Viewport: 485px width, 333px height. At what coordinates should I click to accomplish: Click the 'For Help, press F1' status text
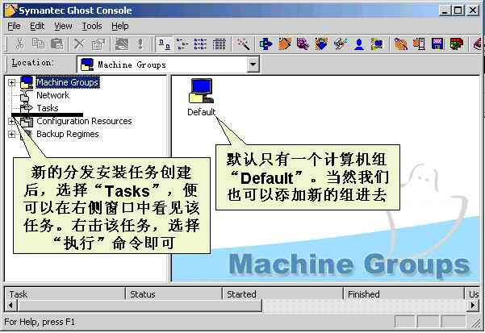pyautogui.click(x=40, y=322)
